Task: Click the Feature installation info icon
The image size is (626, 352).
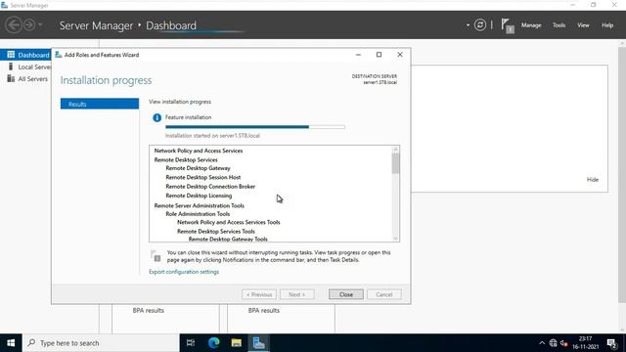Action: [156, 117]
